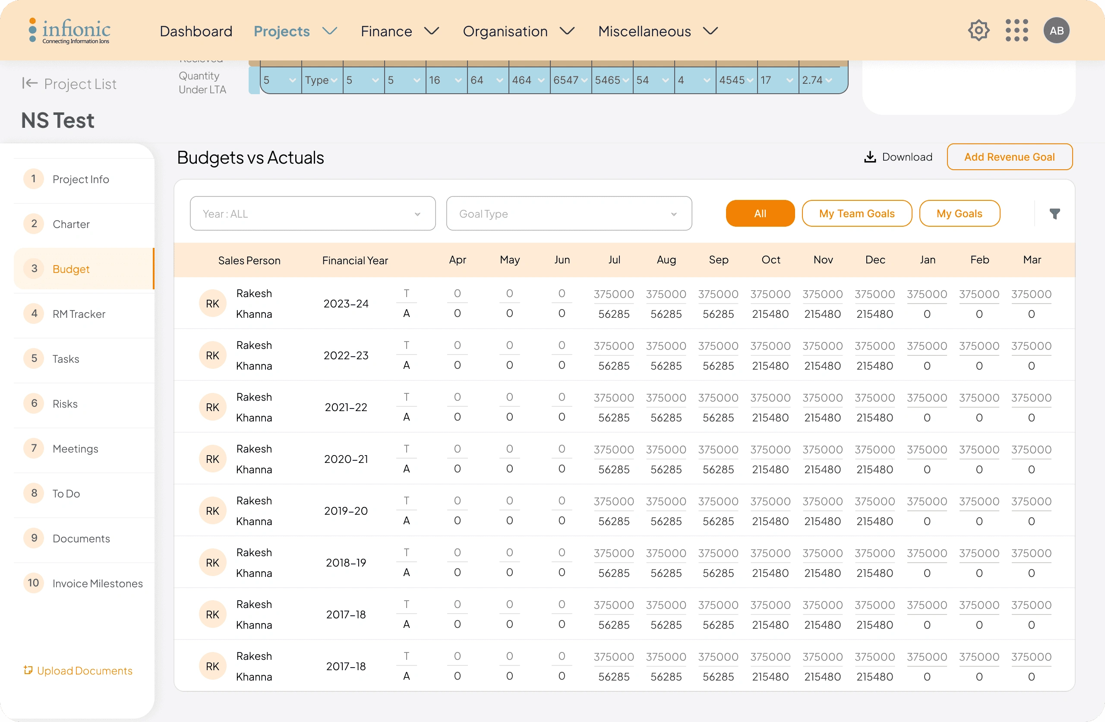Click the funnel filter icon
Screen dimensions: 1105x722
tap(1054, 214)
